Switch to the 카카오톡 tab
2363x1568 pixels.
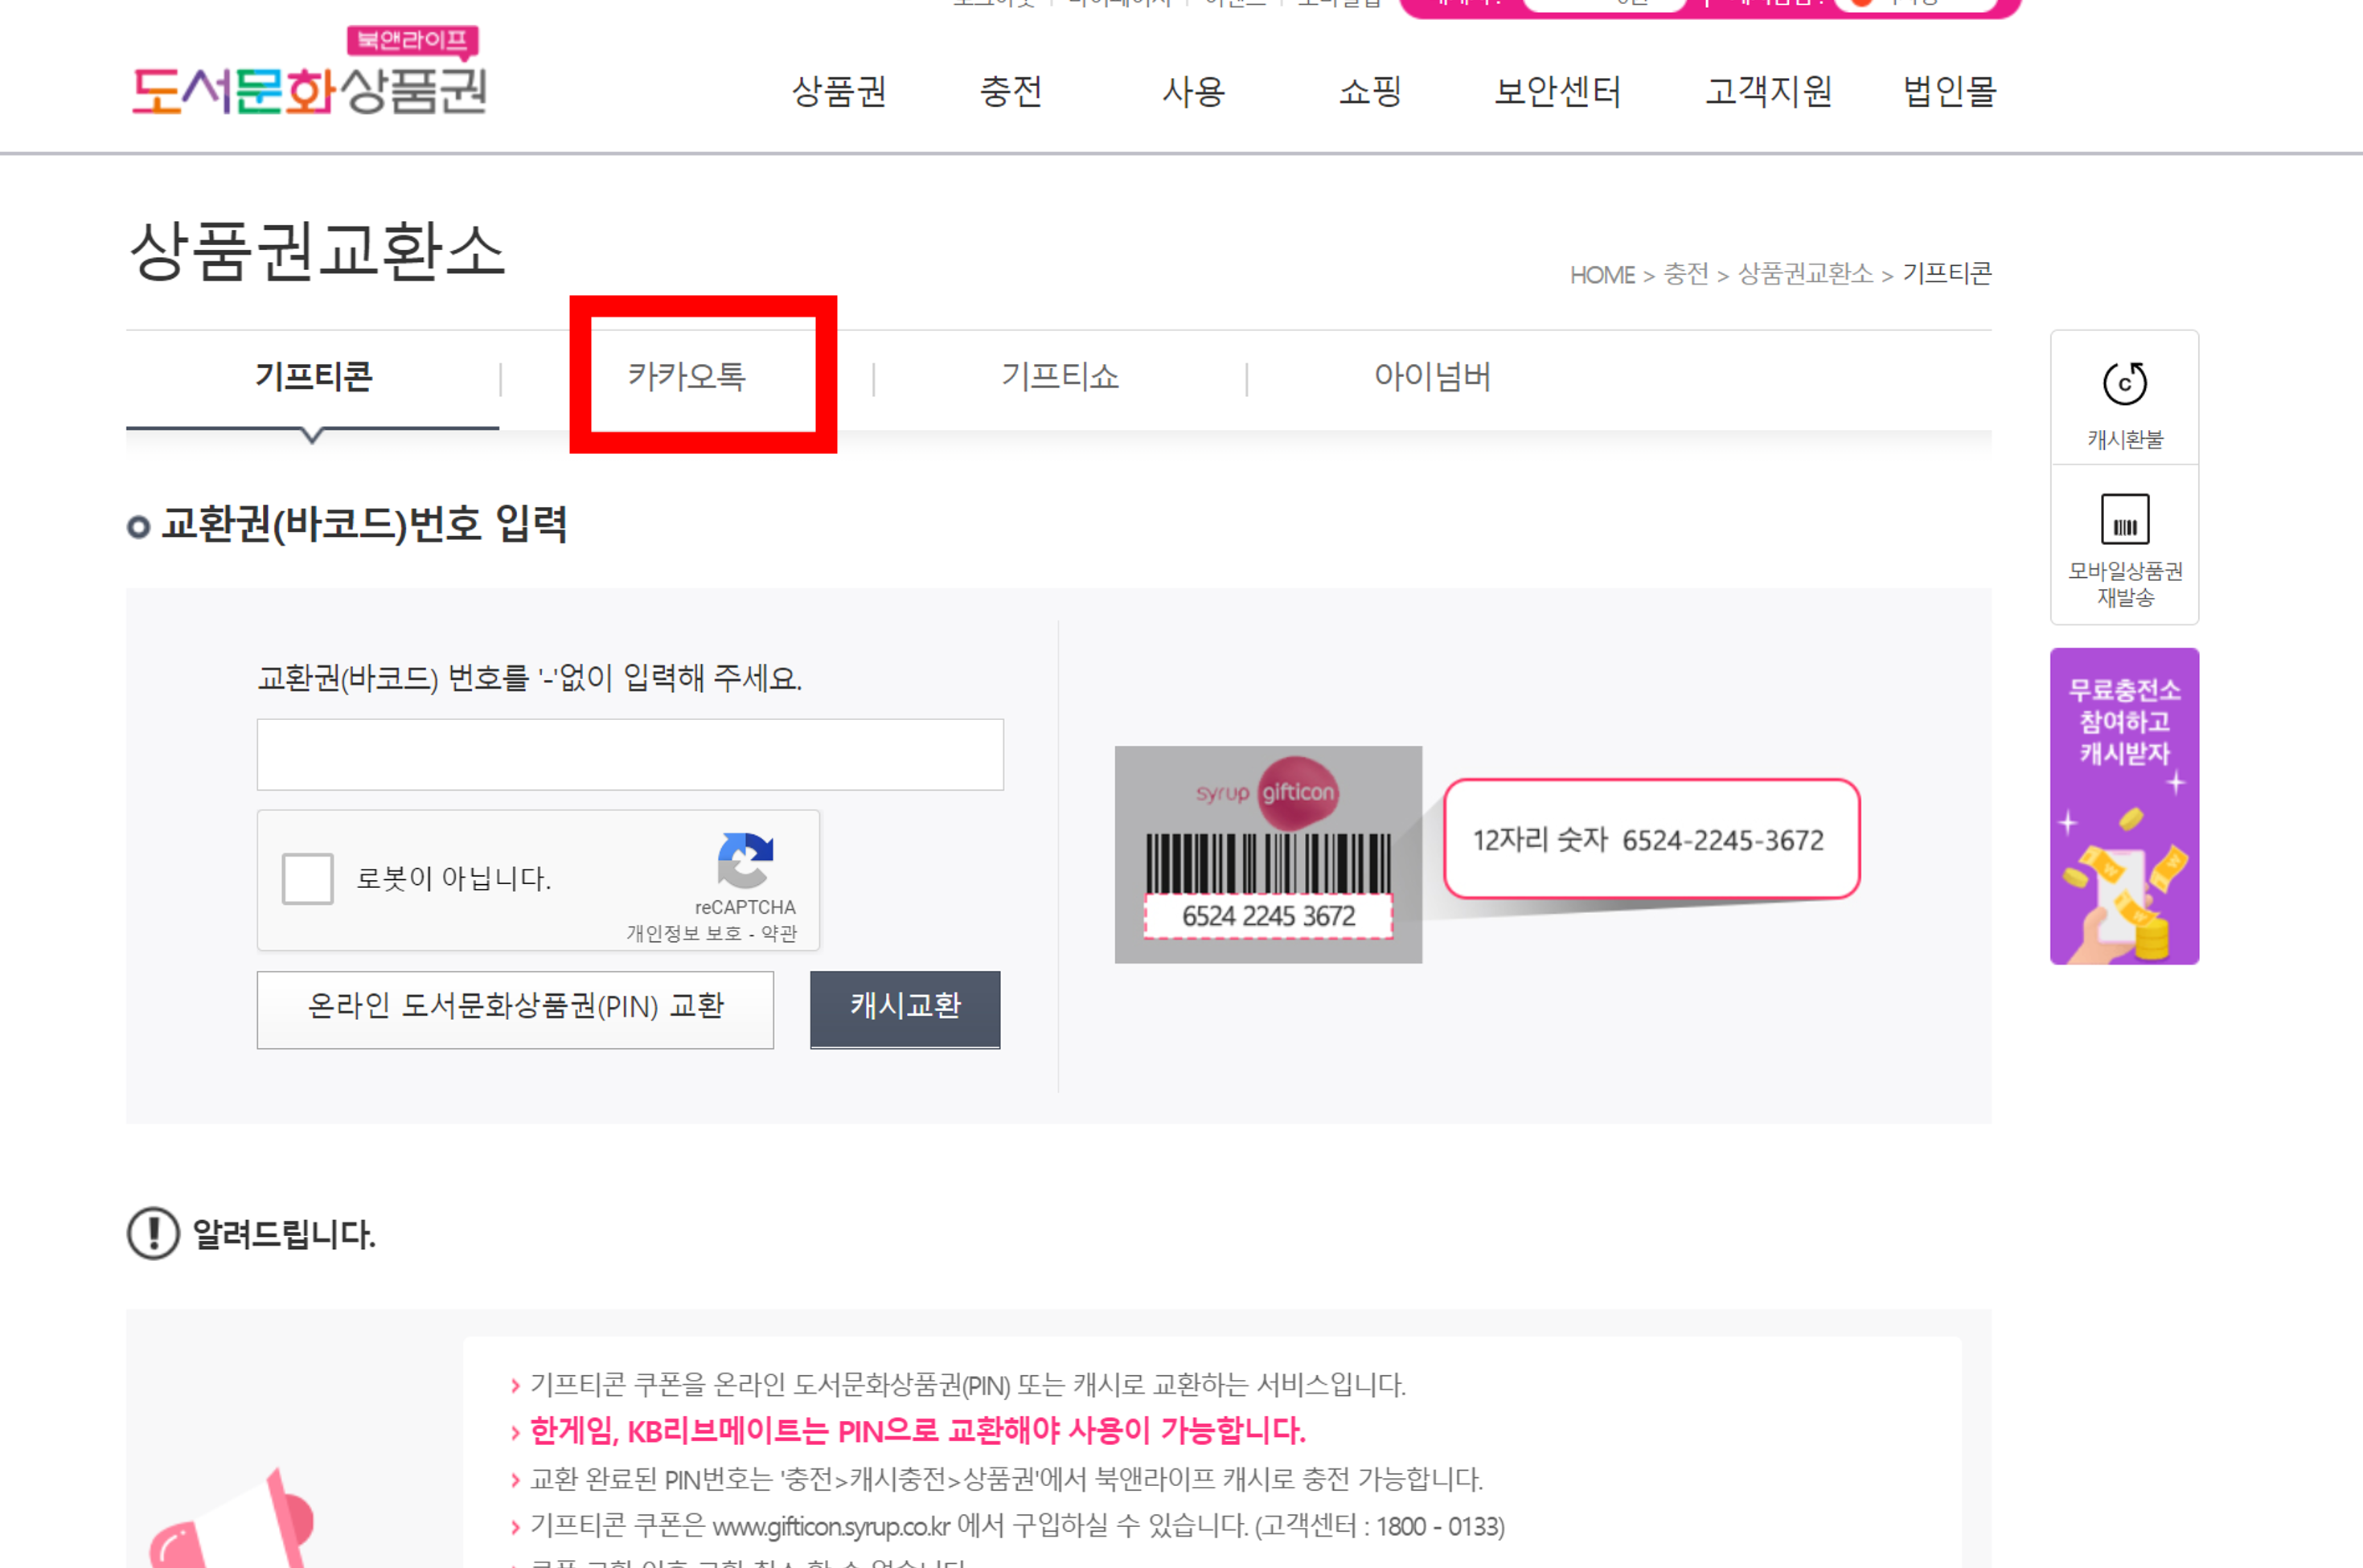687,377
